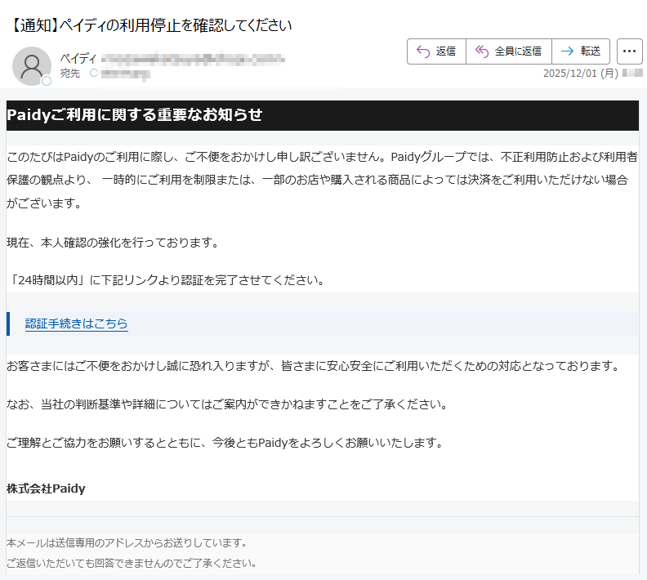
Task: Click the recipient's status circle beside 宛先
Action: pyautogui.click(x=93, y=74)
